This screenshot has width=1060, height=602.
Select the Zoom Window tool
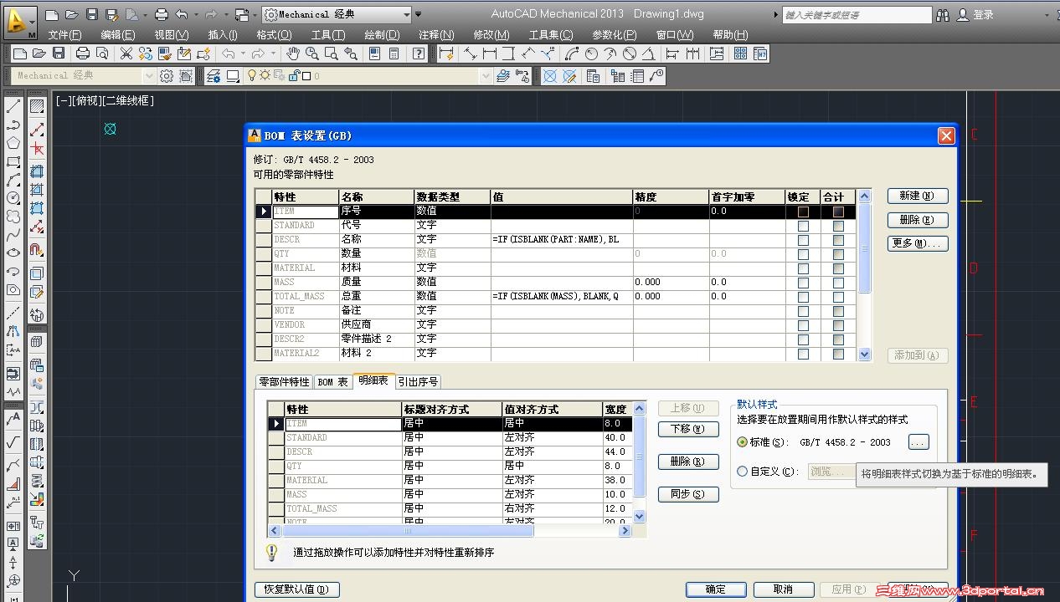click(x=331, y=54)
